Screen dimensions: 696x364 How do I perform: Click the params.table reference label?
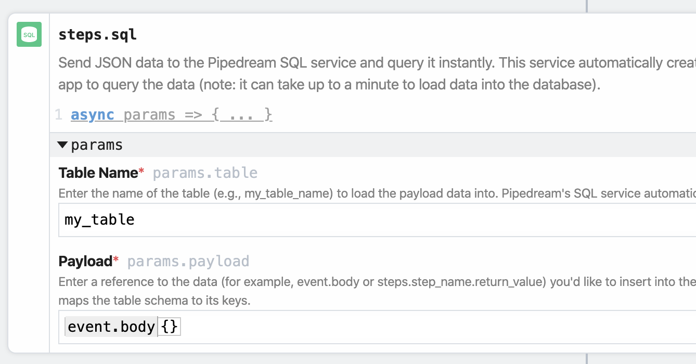(204, 172)
